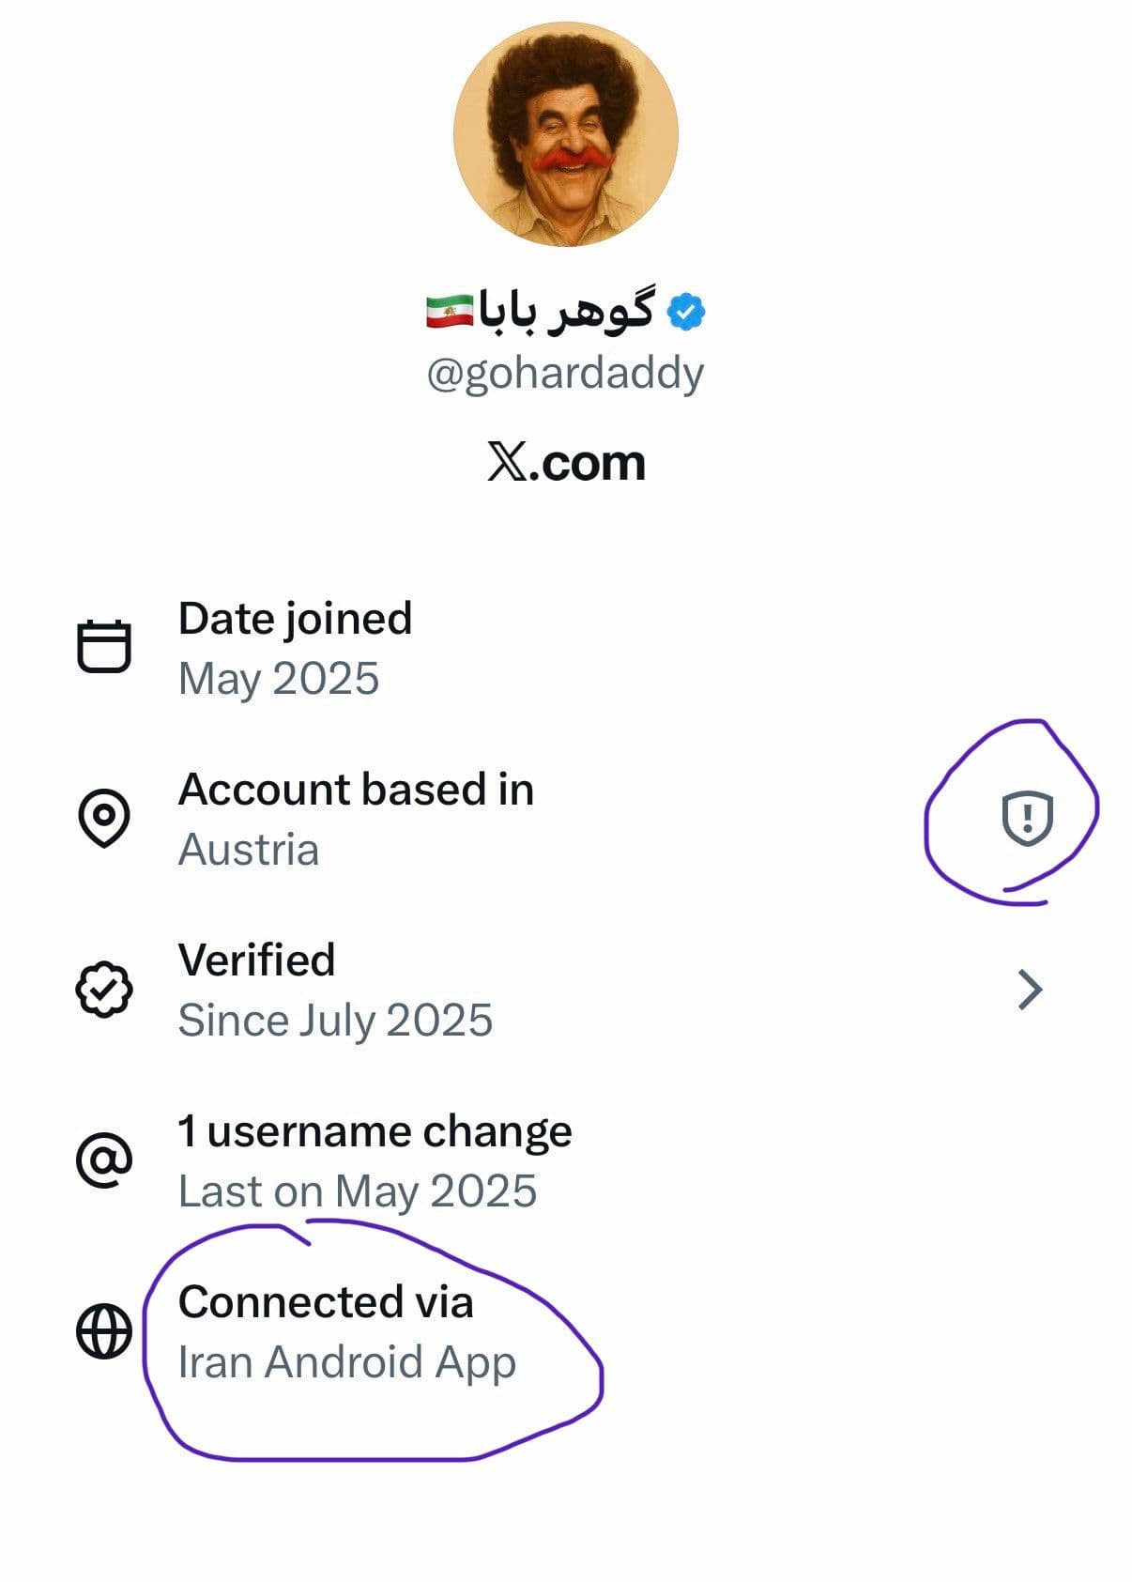Click the 'Account based in' label
This screenshot has height=1582, width=1132.
(x=356, y=790)
